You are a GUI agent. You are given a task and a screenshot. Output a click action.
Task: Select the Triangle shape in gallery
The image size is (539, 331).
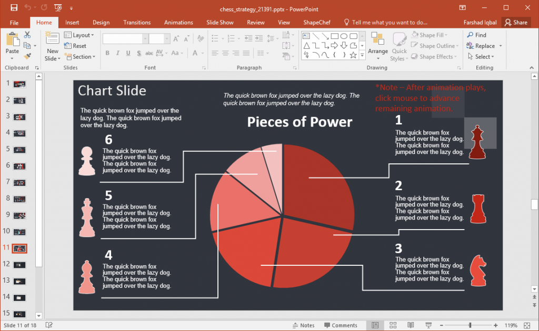(x=306, y=45)
